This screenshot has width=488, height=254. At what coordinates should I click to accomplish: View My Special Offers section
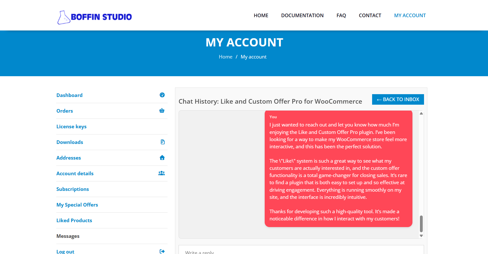(x=77, y=205)
